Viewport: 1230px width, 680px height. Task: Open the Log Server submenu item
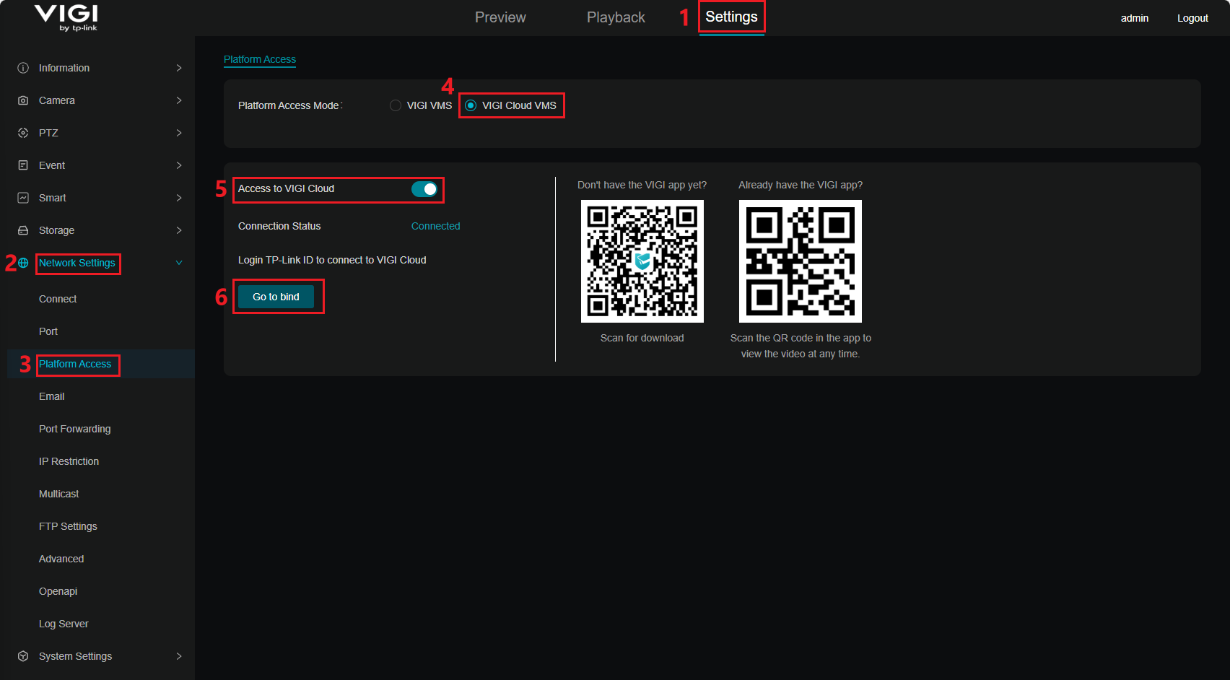click(x=64, y=624)
